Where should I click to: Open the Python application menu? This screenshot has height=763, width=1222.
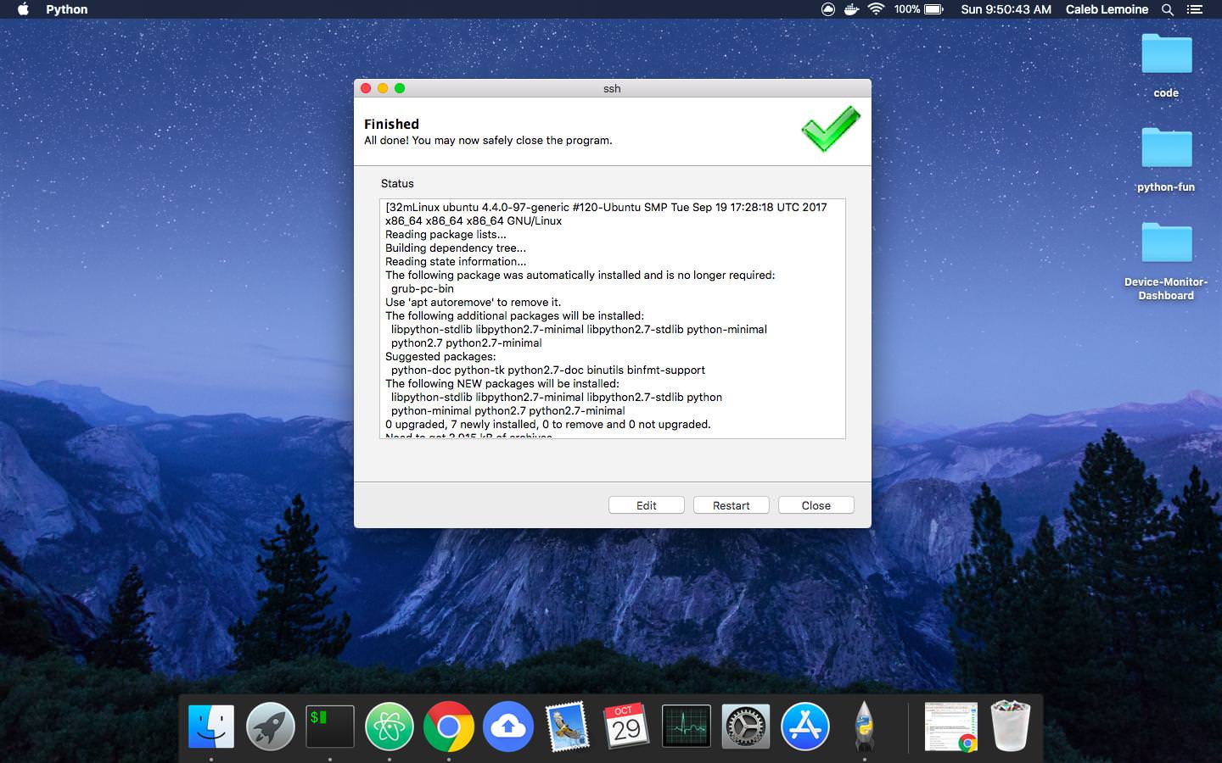(x=66, y=9)
